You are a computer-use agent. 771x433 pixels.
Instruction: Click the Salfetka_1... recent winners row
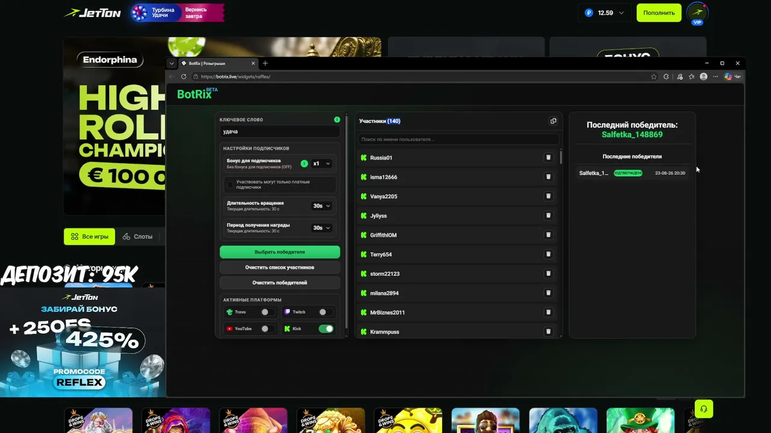click(632, 173)
